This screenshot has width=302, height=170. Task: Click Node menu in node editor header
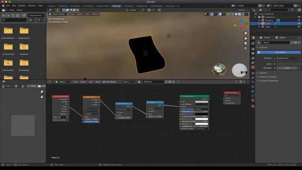[x=98, y=82]
